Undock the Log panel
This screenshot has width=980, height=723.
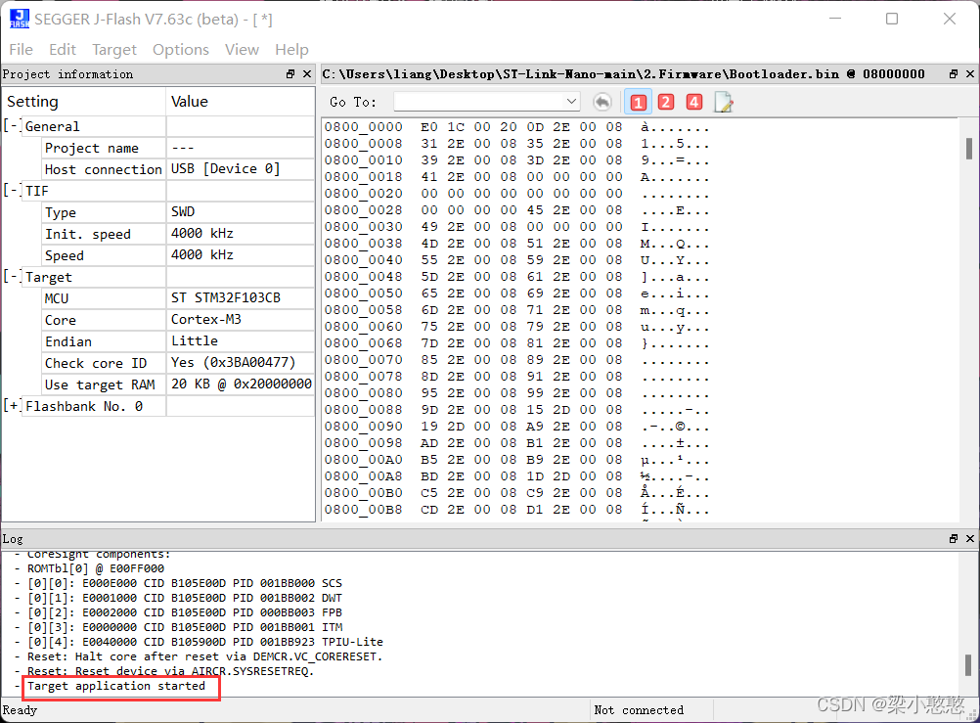(x=954, y=538)
